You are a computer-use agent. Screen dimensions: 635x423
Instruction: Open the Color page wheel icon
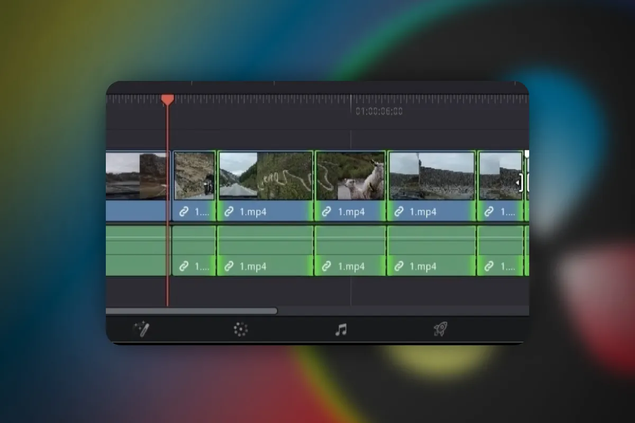coord(241,330)
